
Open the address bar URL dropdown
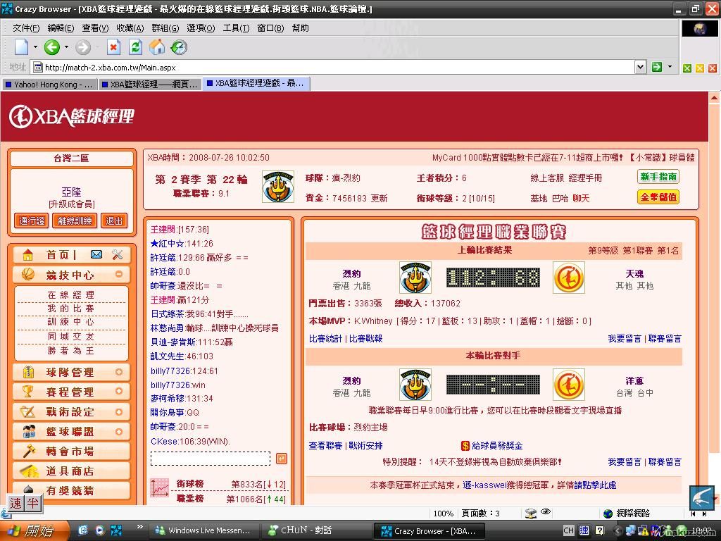(x=640, y=67)
